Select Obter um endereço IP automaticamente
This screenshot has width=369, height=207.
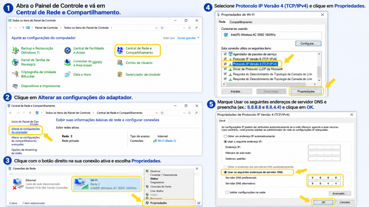(x=225, y=136)
